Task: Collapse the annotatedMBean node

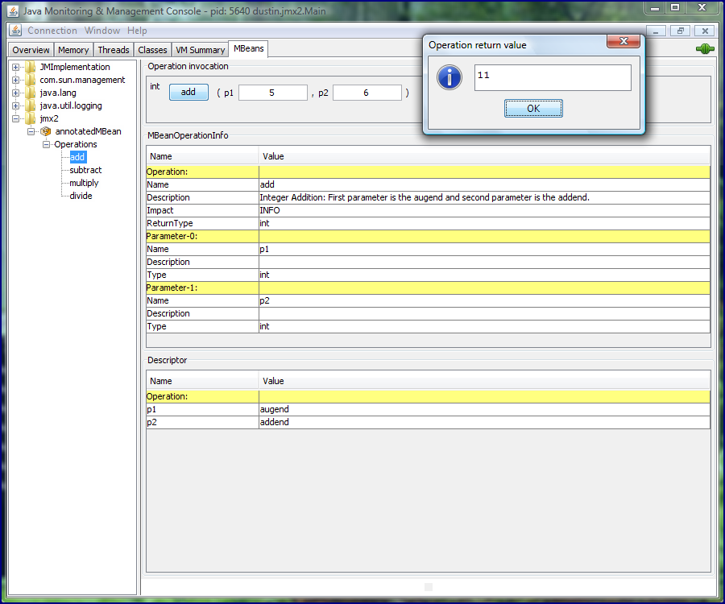Action: pyautogui.click(x=31, y=132)
